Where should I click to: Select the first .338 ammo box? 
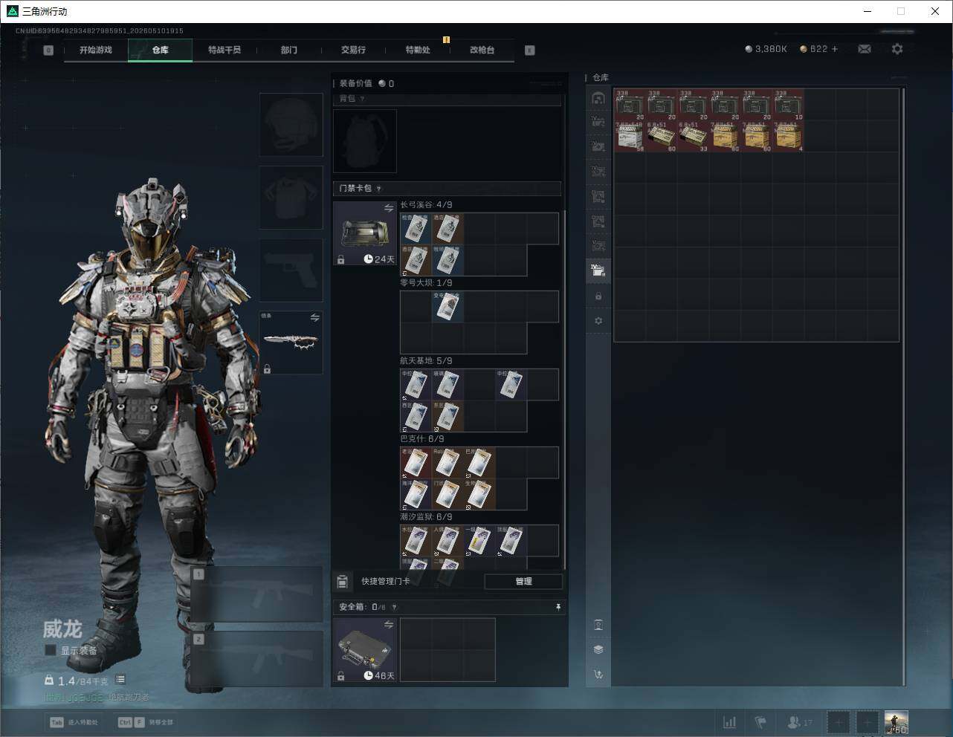click(630, 105)
